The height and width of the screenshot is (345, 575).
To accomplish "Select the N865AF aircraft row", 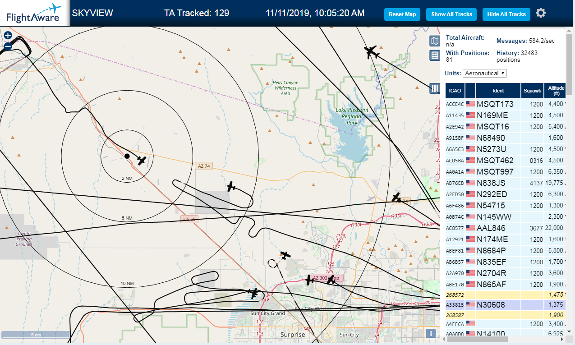I will pyautogui.click(x=506, y=285).
